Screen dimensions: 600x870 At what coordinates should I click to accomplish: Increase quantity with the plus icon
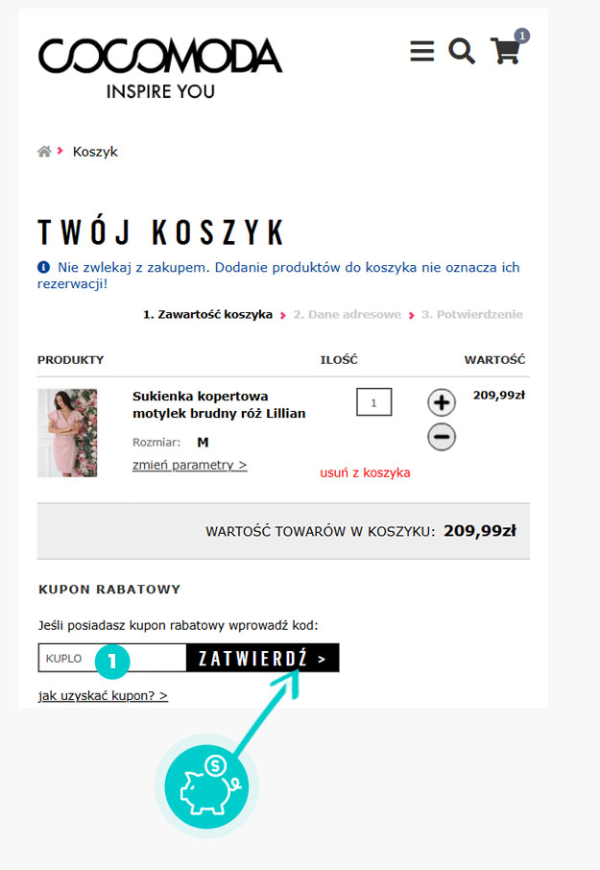442,402
